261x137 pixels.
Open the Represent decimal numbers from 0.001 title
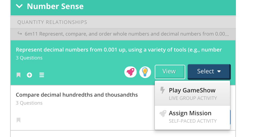pyautogui.click(x=119, y=50)
